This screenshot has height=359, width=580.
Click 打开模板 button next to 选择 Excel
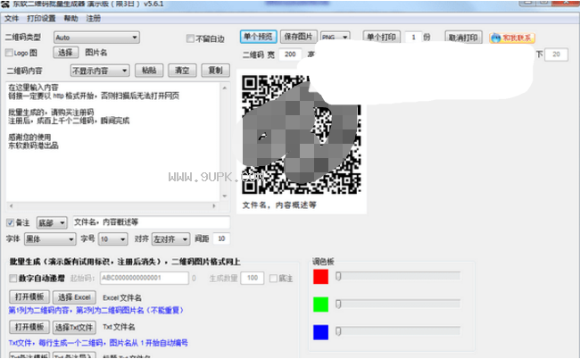click(x=29, y=296)
